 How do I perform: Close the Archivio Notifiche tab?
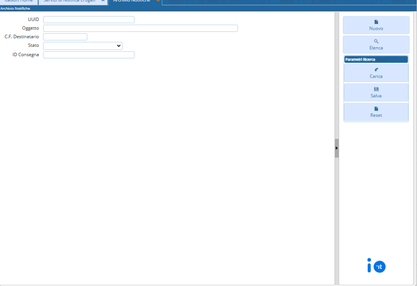[x=158, y=1]
